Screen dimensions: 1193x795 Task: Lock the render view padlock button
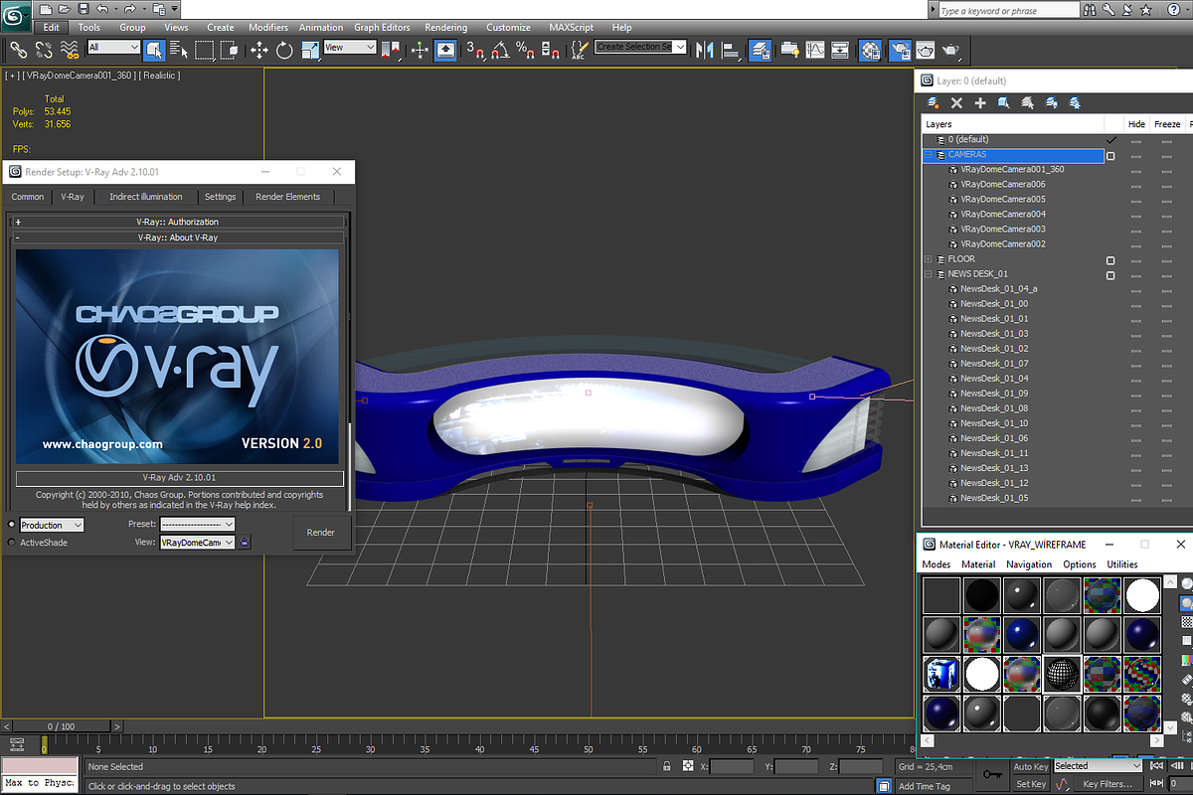(x=245, y=542)
